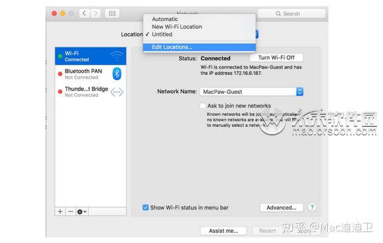383x243 pixels.
Task: Go back with the left chevron button
Action: click(x=85, y=13)
